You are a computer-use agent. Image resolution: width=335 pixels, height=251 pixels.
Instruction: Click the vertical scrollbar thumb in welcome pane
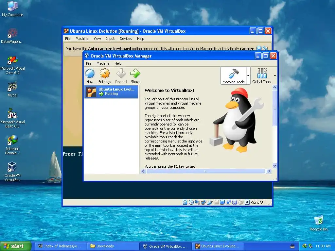274,108
